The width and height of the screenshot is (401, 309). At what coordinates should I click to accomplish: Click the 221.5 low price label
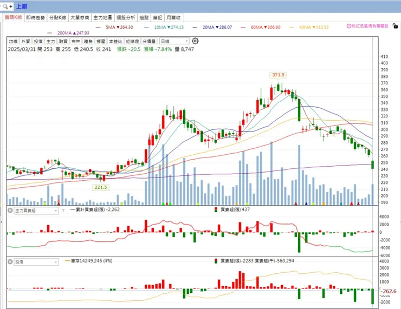tap(101, 187)
